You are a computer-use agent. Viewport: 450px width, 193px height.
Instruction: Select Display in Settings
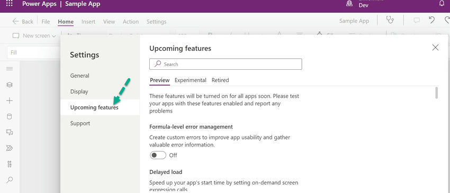pos(100,91)
